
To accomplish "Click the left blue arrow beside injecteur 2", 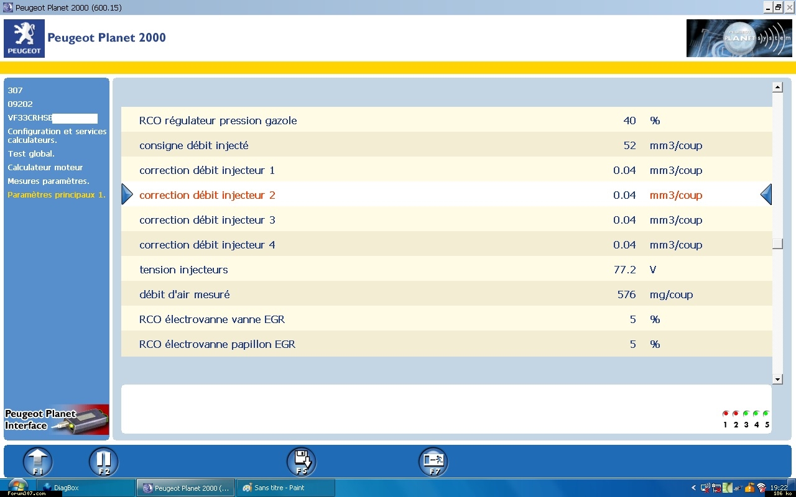I will coord(127,194).
